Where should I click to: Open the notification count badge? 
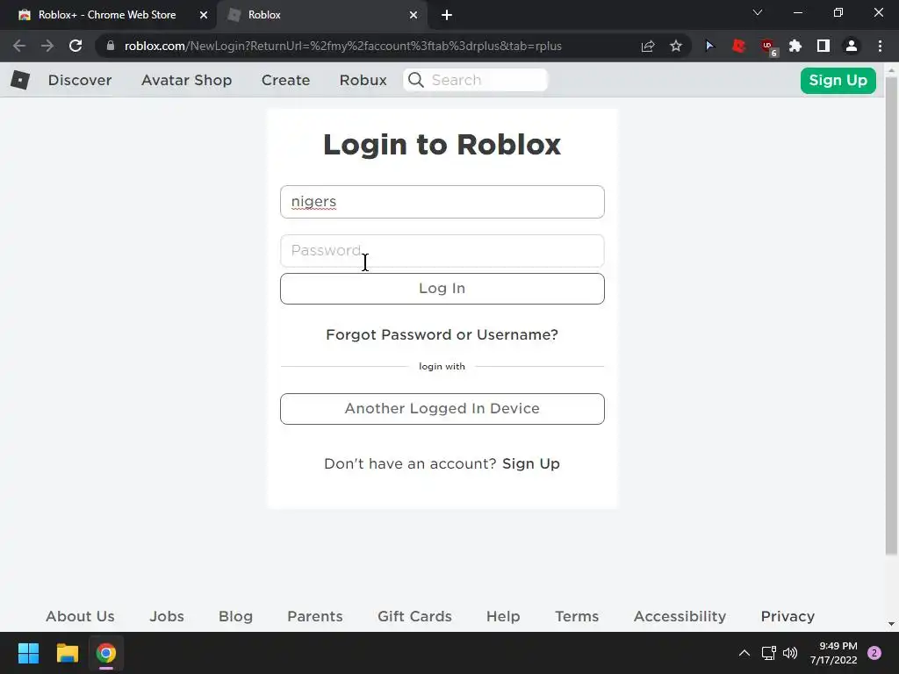(874, 653)
